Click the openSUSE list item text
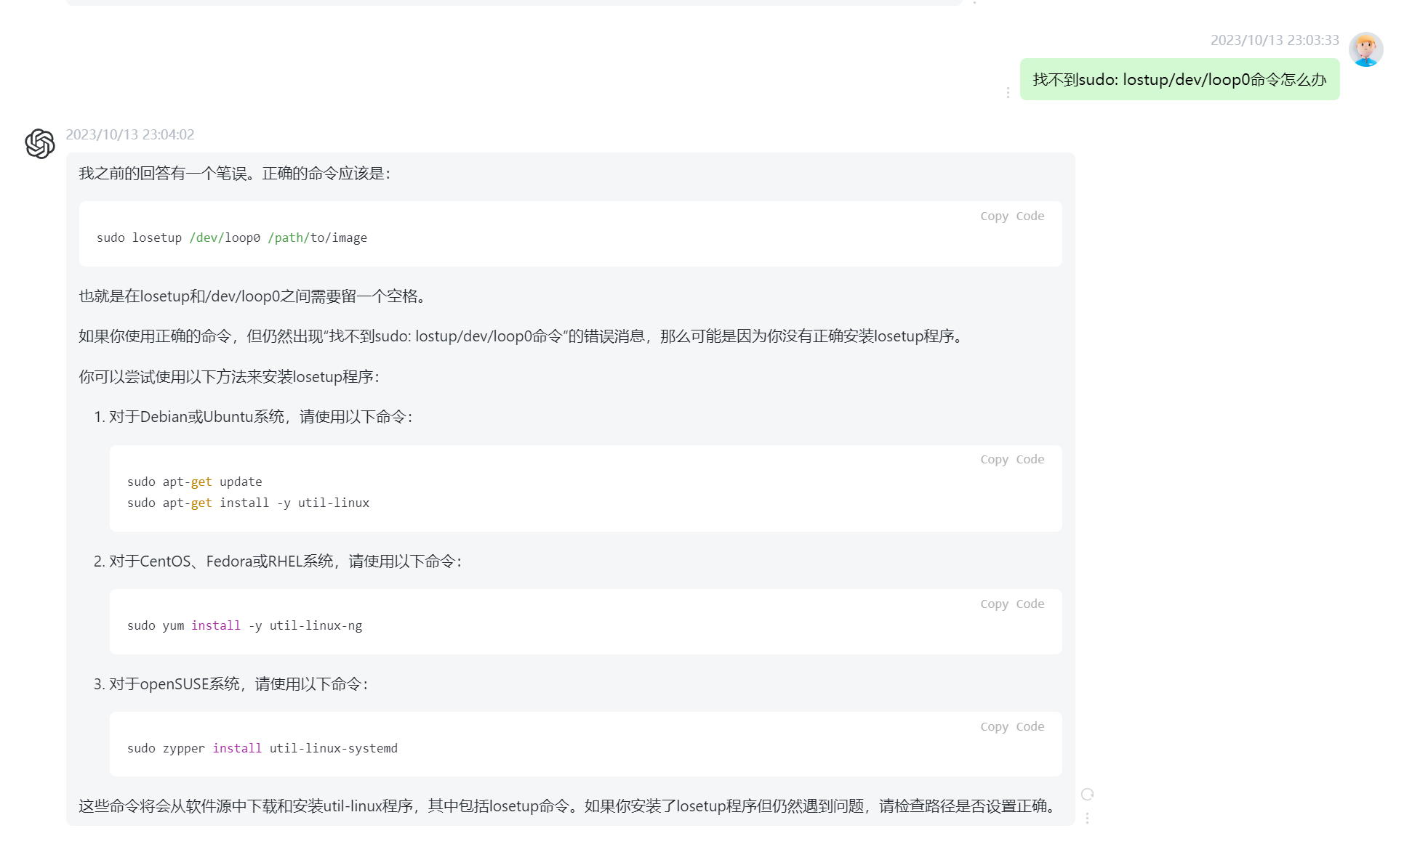The image size is (1420, 844). coord(238,684)
